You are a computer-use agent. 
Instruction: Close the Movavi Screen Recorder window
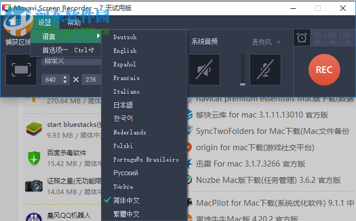[343, 8]
